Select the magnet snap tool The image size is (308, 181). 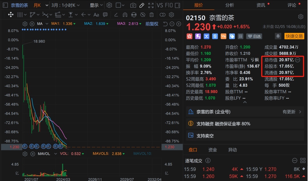(x=125, y=15)
